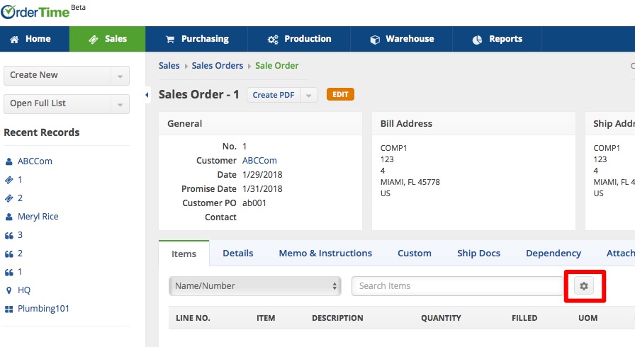Open the ABCCom customer link in General

point(259,161)
